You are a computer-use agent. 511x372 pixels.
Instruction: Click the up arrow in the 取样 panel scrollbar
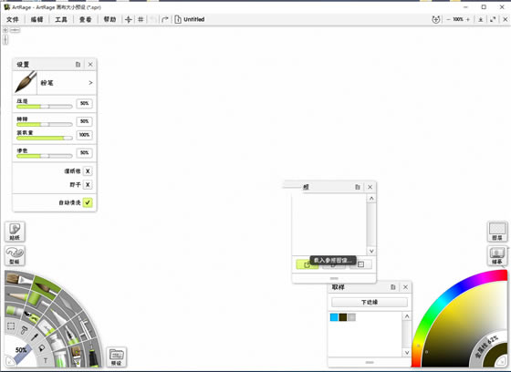pos(407,316)
